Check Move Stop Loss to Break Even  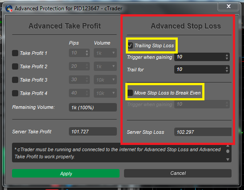point(130,93)
